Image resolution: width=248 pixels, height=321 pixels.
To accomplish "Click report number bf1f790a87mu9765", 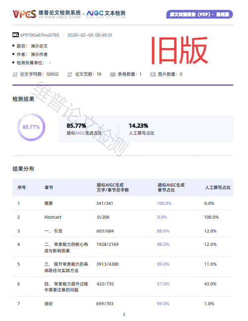I will (40, 35).
